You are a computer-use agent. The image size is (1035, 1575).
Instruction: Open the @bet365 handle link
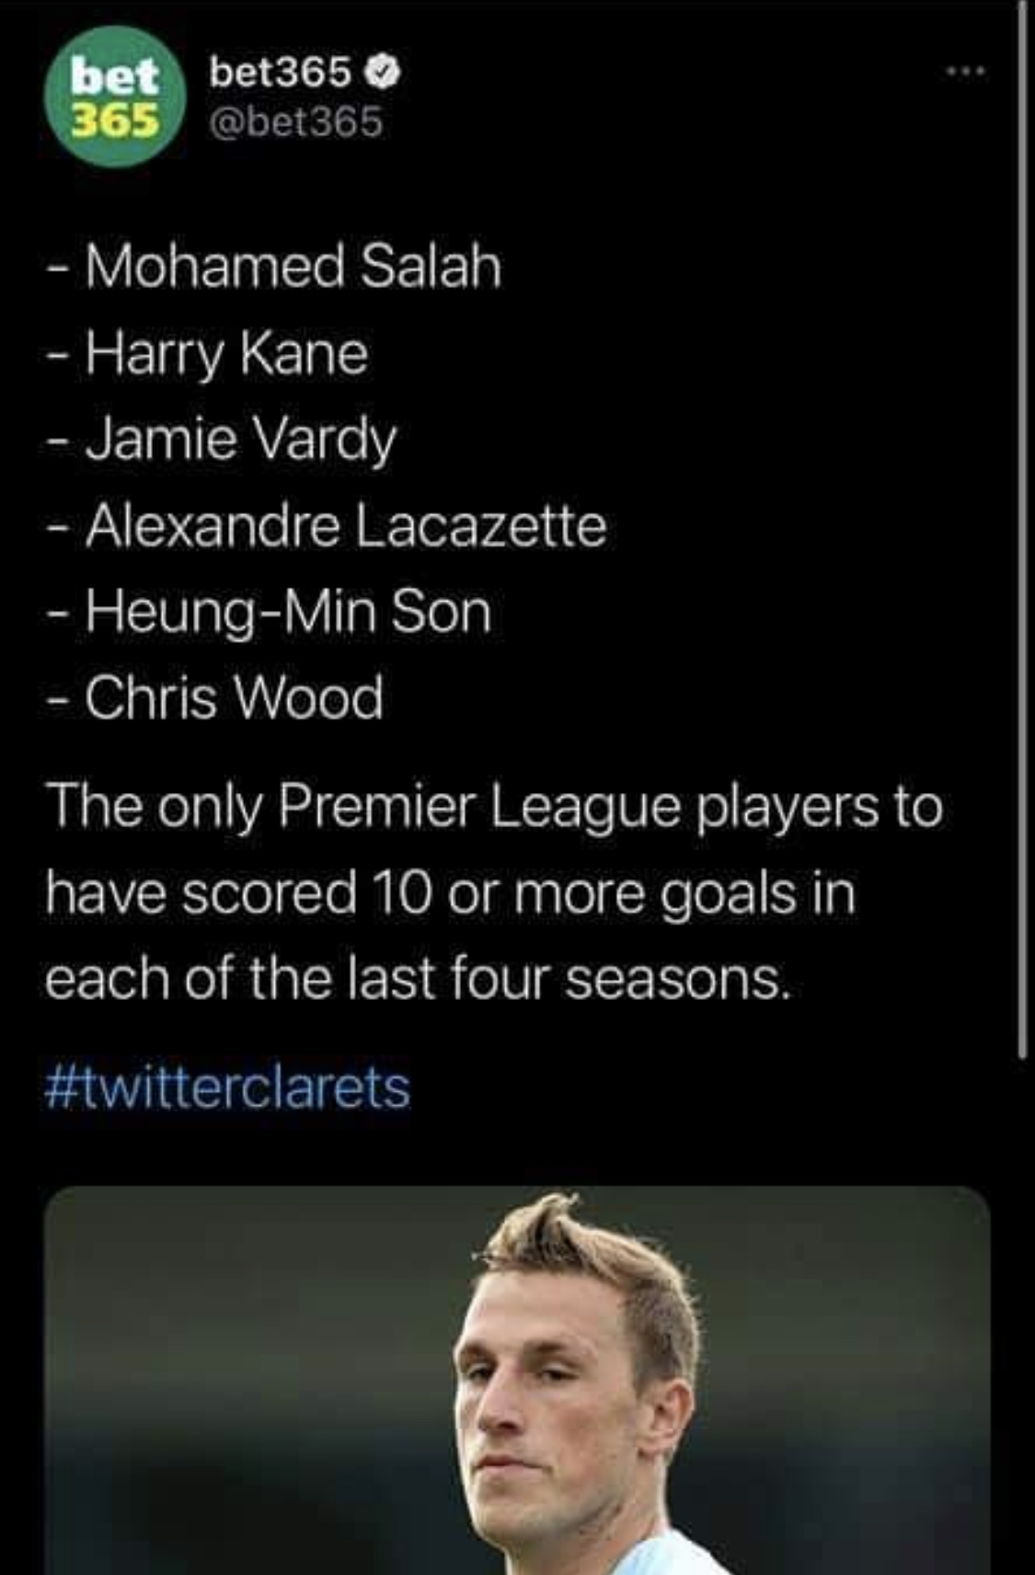295,121
